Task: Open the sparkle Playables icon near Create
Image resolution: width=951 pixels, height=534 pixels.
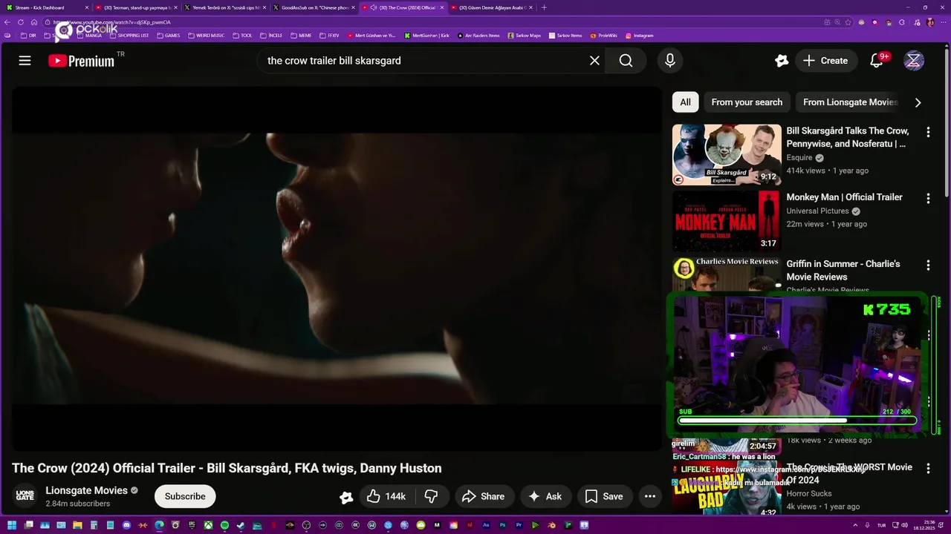Action: [x=781, y=61]
